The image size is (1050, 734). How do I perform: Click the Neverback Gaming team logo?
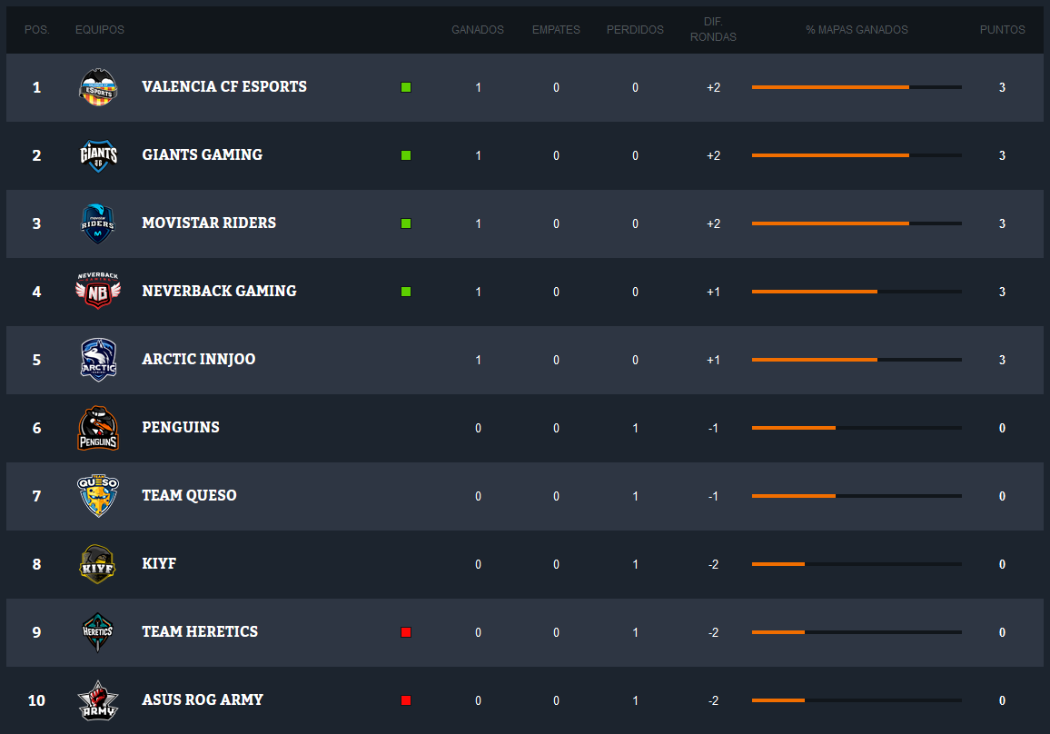point(98,292)
